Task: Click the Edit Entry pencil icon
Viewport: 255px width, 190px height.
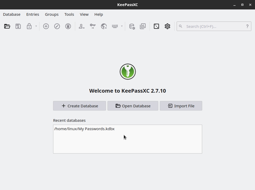Action: click(57, 26)
